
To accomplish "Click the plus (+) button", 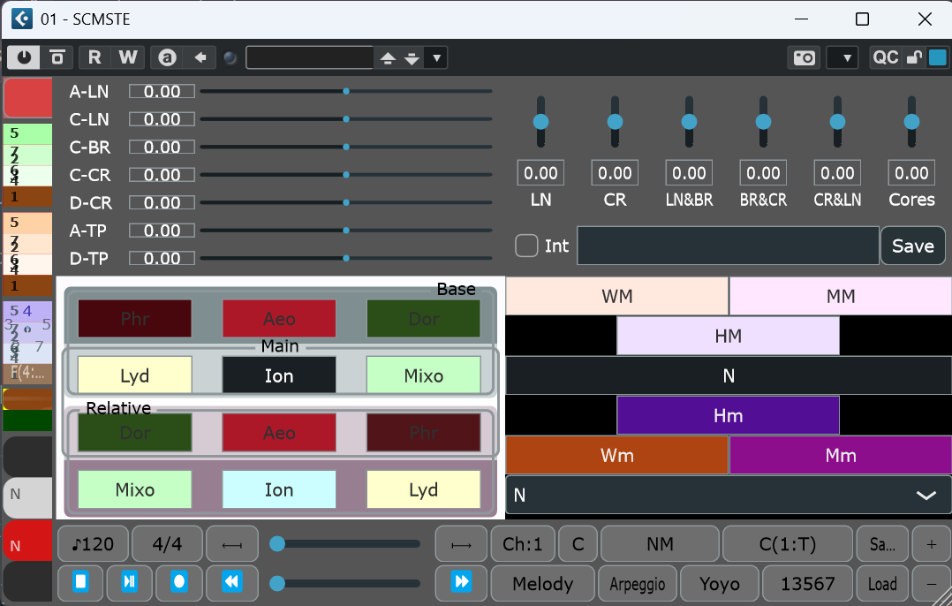I will click(x=932, y=544).
